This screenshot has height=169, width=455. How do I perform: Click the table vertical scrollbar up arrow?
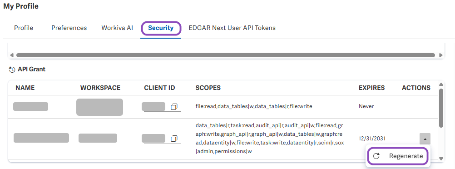[441, 84]
